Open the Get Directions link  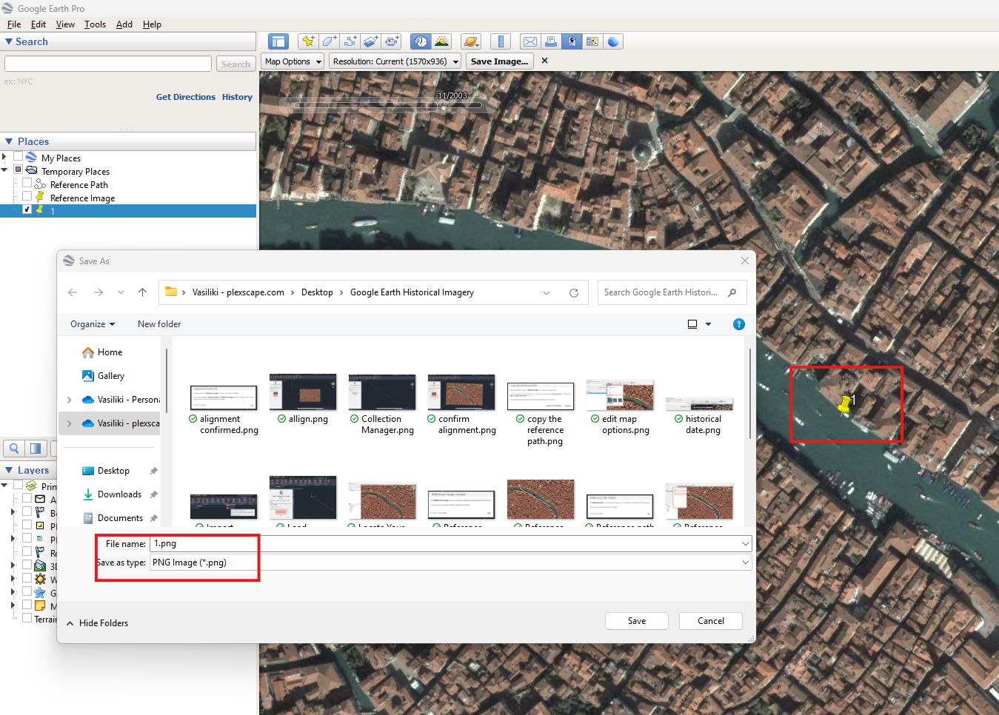185,97
